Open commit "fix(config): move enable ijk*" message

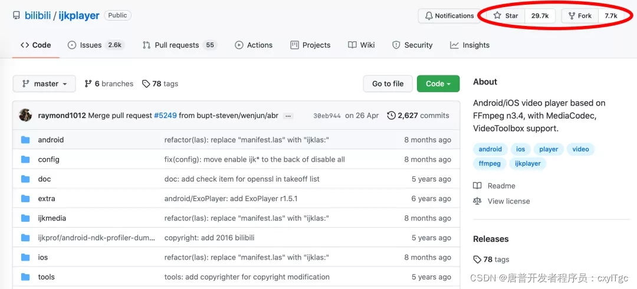(x=254, y=159)
